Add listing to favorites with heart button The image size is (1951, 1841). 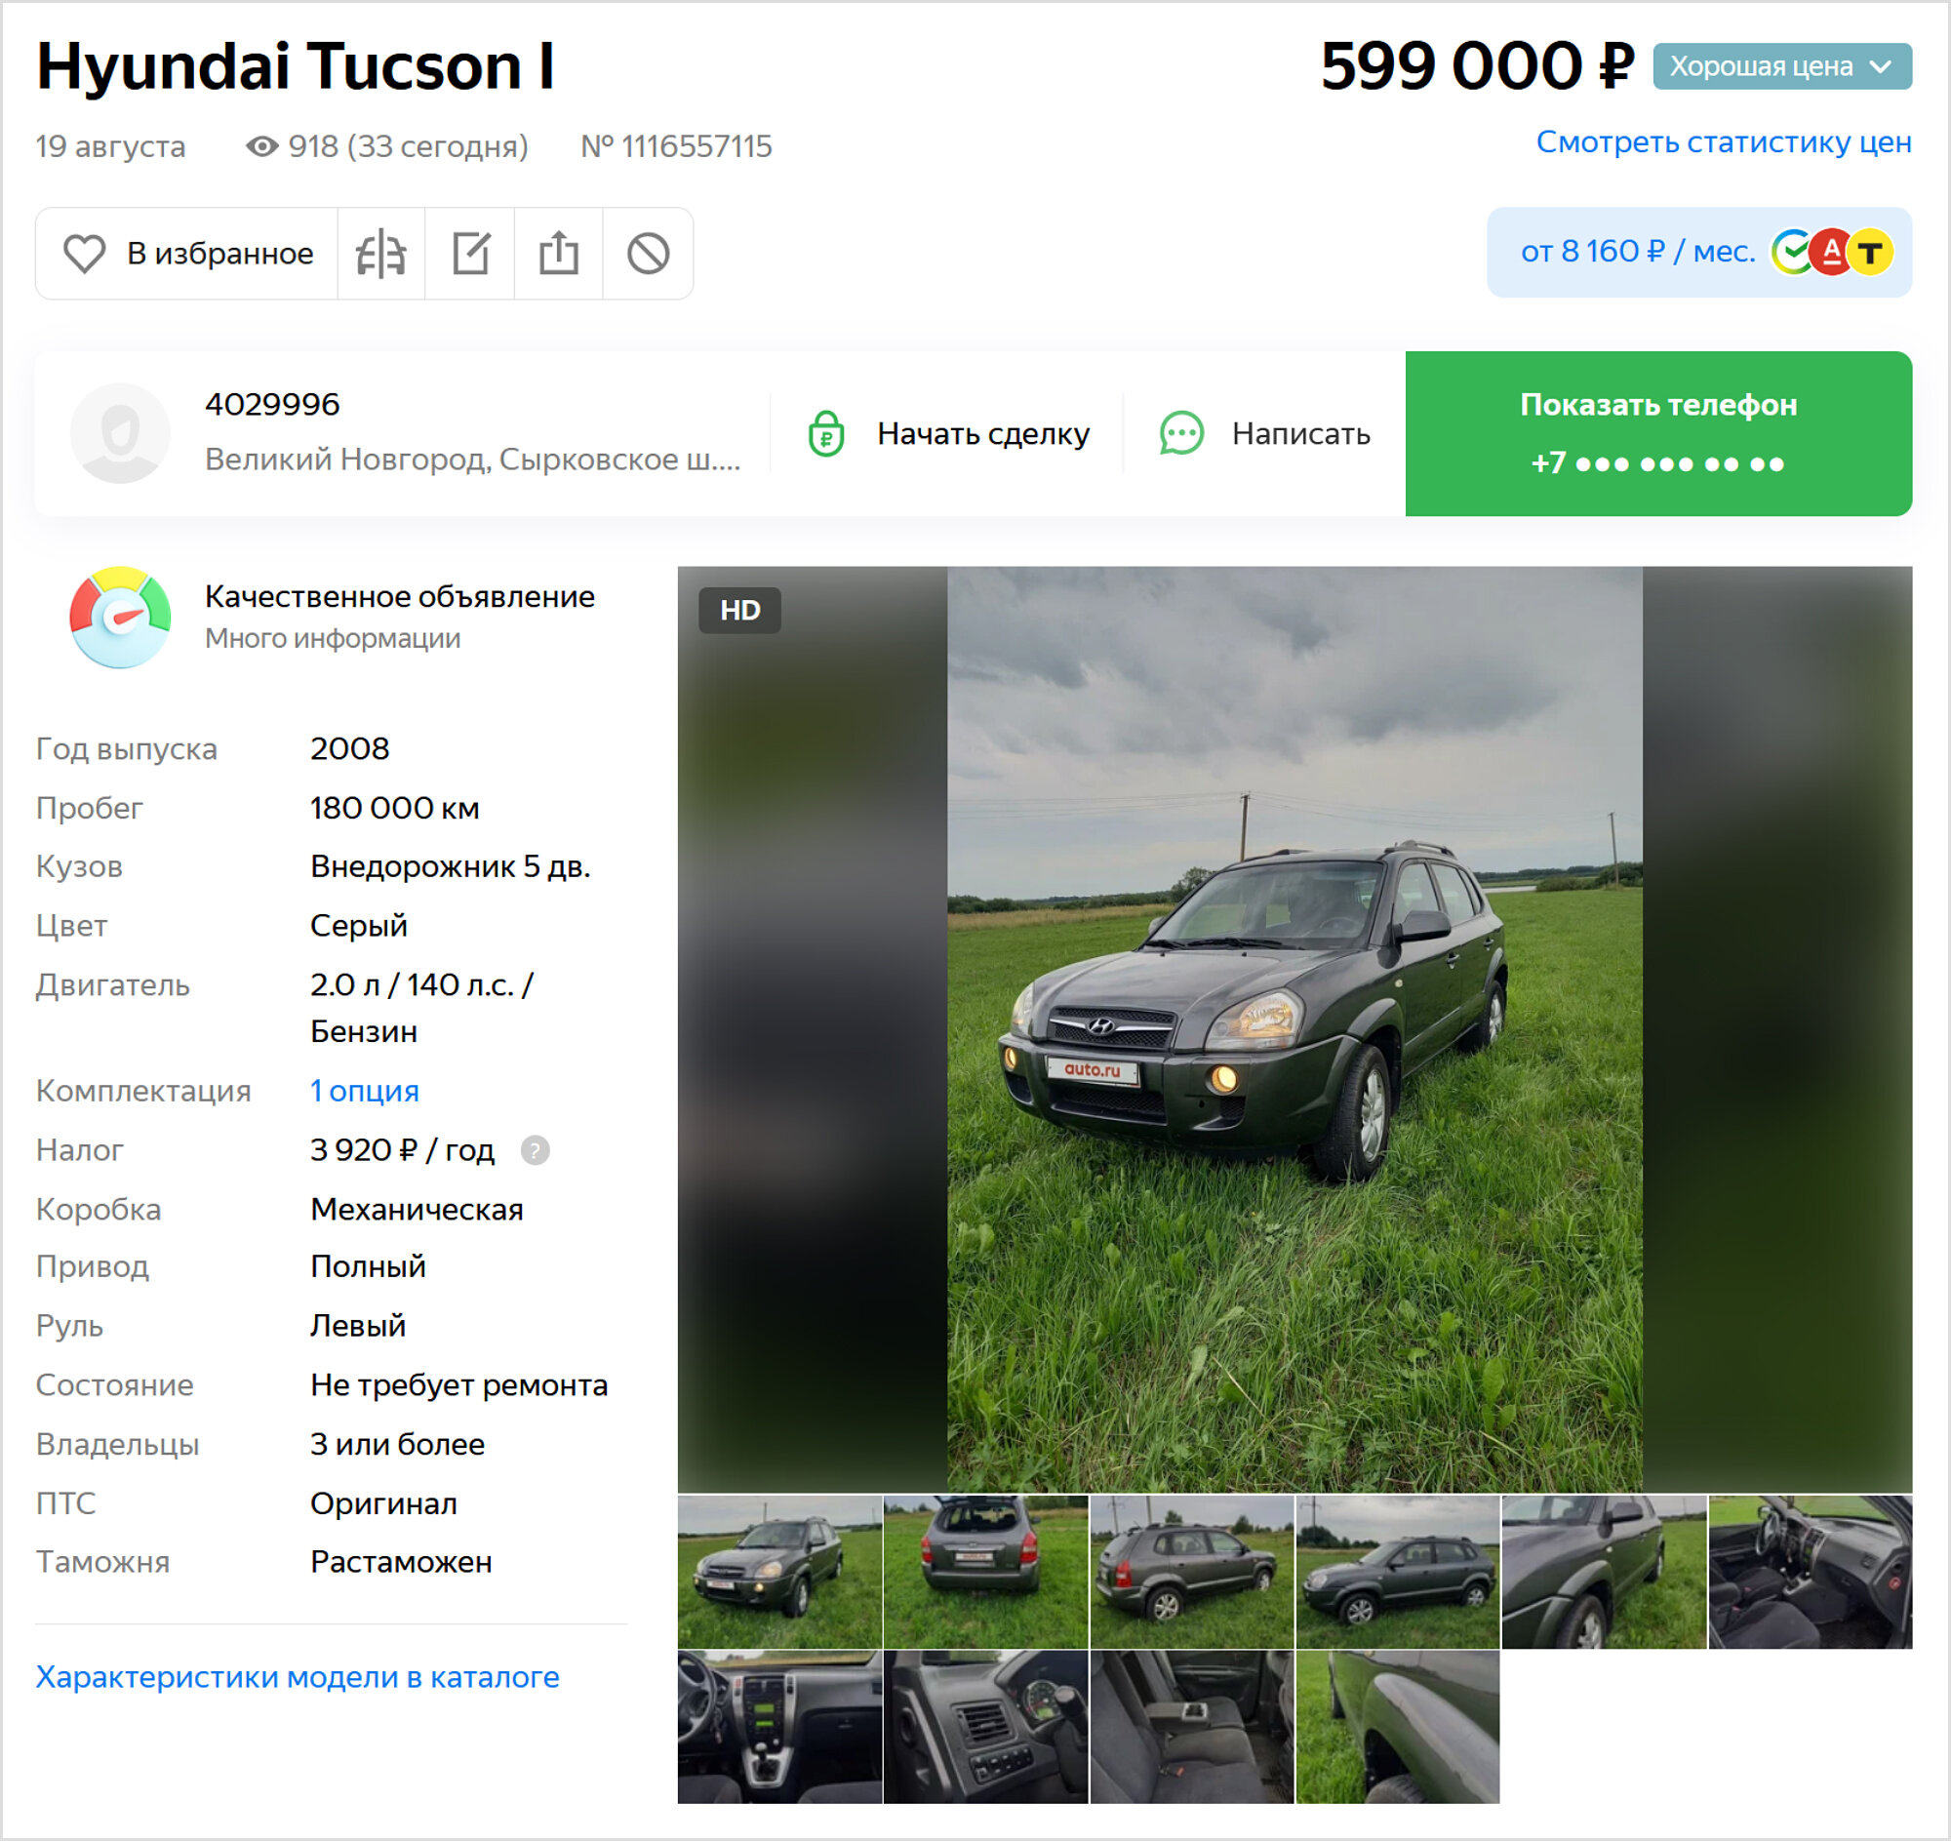pyautogui.click(x=187, y=254)
